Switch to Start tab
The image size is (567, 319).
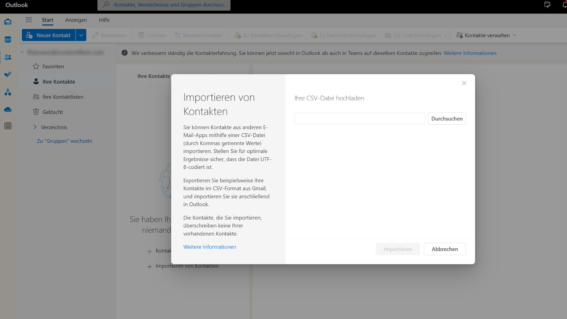48,20
